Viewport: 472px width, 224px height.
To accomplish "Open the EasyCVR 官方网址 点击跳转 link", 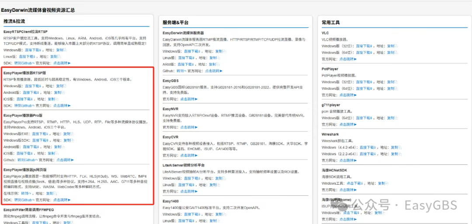I will click(189, 156).
